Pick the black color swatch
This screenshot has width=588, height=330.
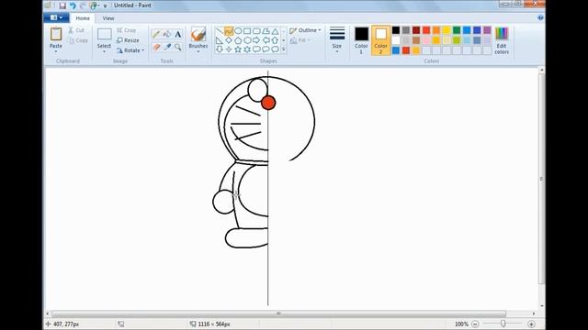[x=396, y=30]
